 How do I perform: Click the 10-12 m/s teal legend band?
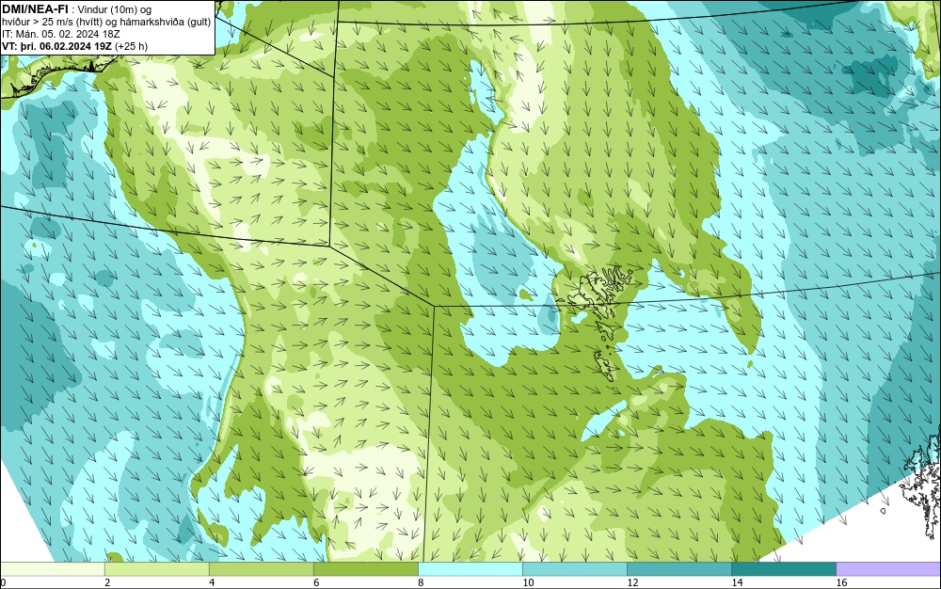tap(574, 568)
